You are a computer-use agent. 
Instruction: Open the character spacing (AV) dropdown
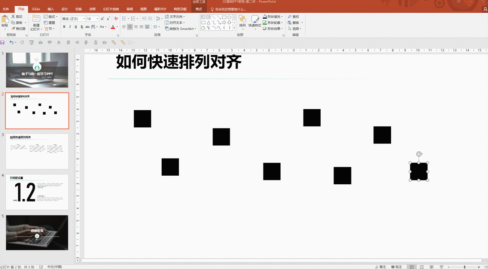[x=94, y=27]
